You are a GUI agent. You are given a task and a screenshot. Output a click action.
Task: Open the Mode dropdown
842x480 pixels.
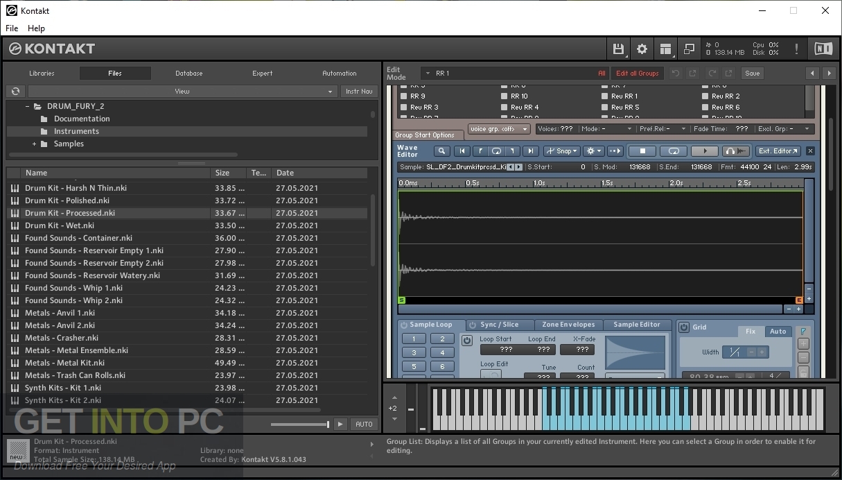[607, 129]
